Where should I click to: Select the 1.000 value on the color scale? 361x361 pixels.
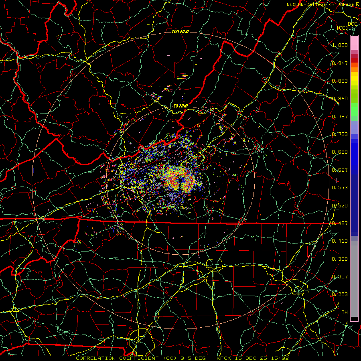coord(340,45)
